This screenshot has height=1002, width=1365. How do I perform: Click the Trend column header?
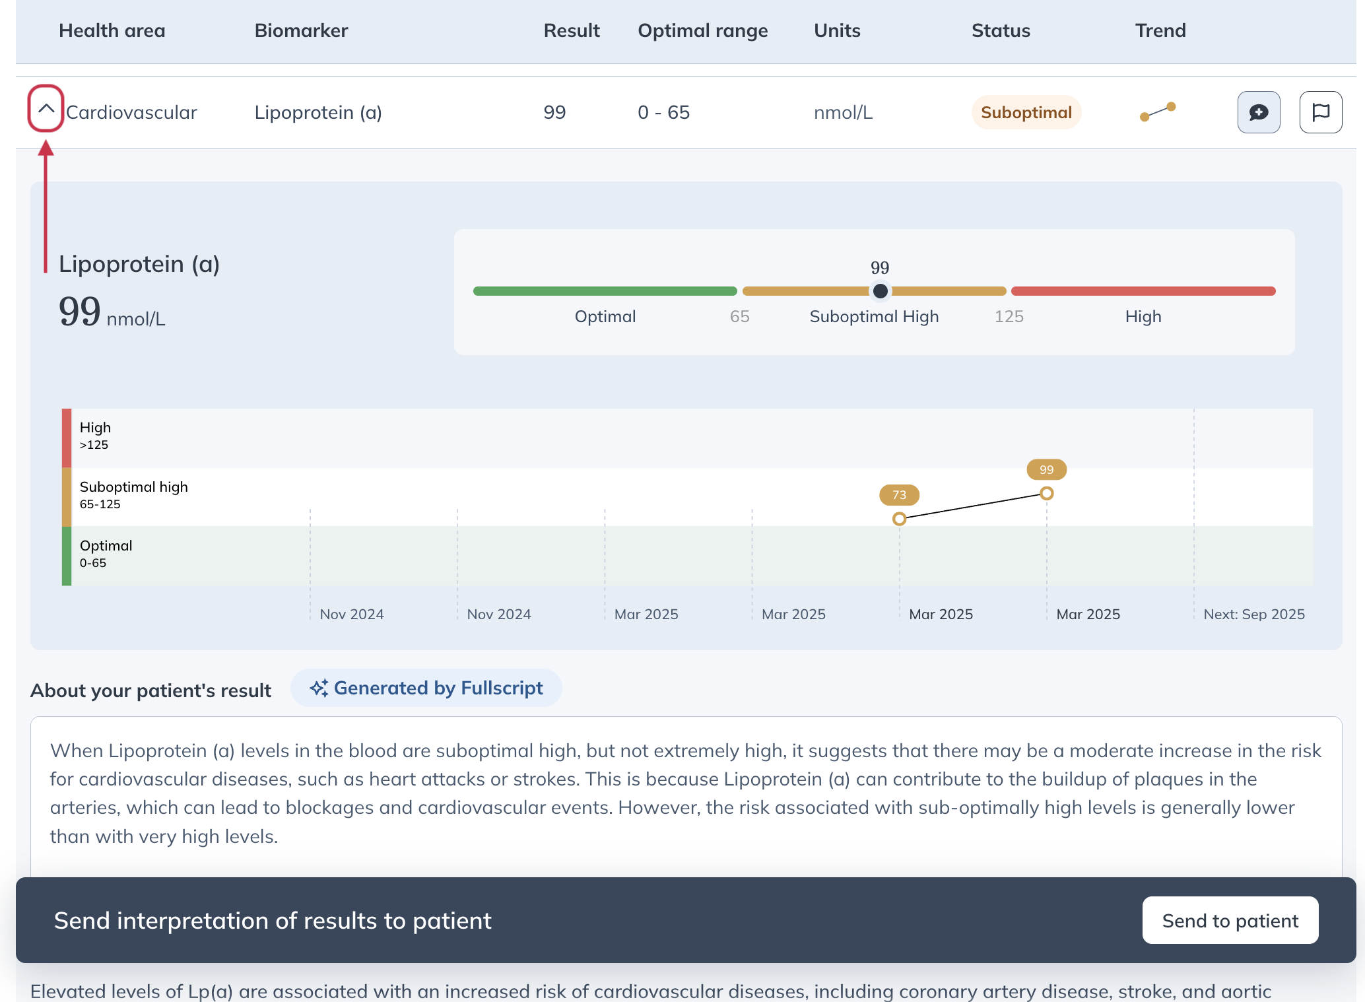pyautogui.click(x=1160, y=30)
